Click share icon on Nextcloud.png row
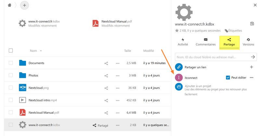 click(106, 88)
